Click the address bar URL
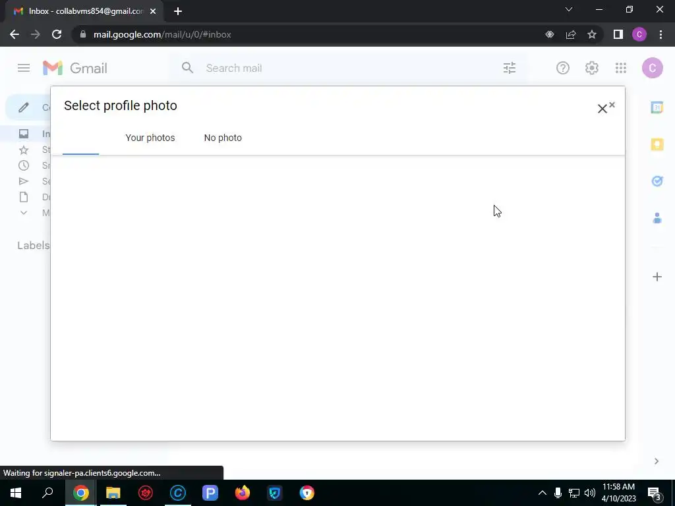This screenshot has width=675, height=506. click(x=162, y=34)
